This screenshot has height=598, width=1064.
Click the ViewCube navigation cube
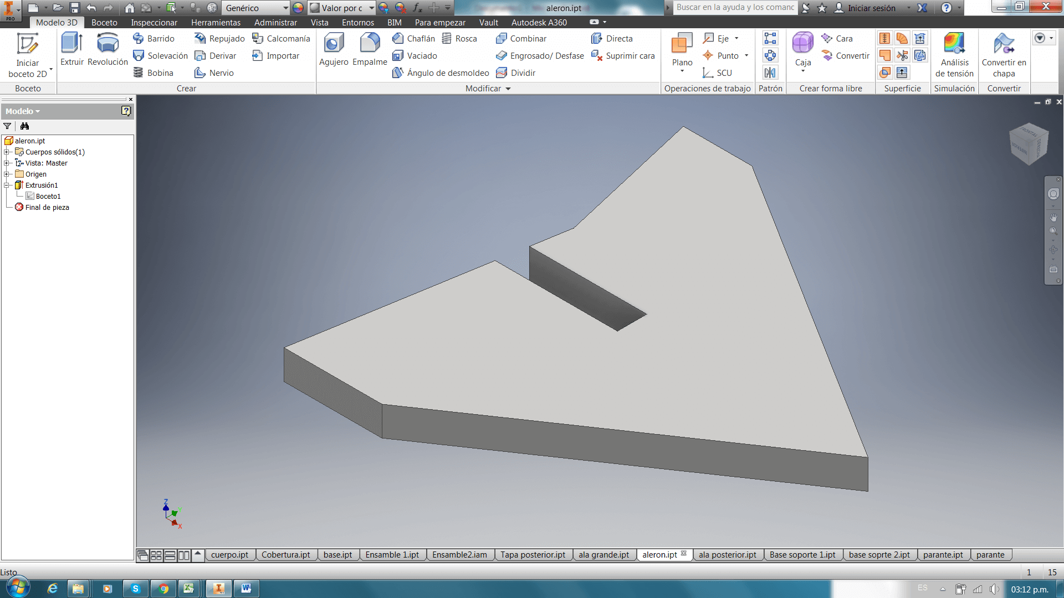(1029, 143)
